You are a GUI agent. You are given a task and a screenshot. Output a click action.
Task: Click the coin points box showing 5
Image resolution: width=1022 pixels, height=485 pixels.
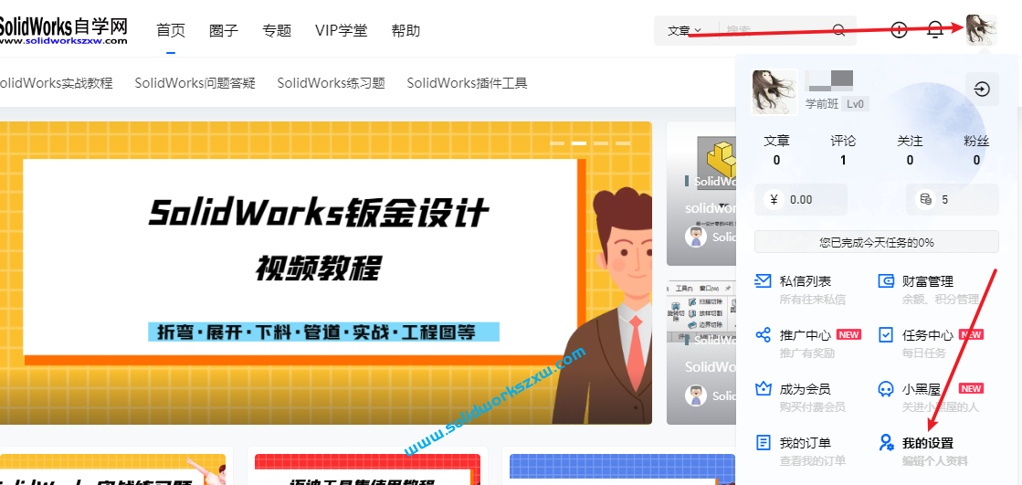[953, 199]
